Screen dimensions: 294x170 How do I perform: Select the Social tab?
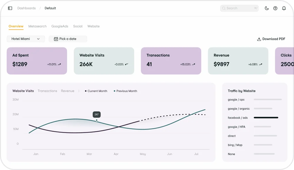click(78, 26)
